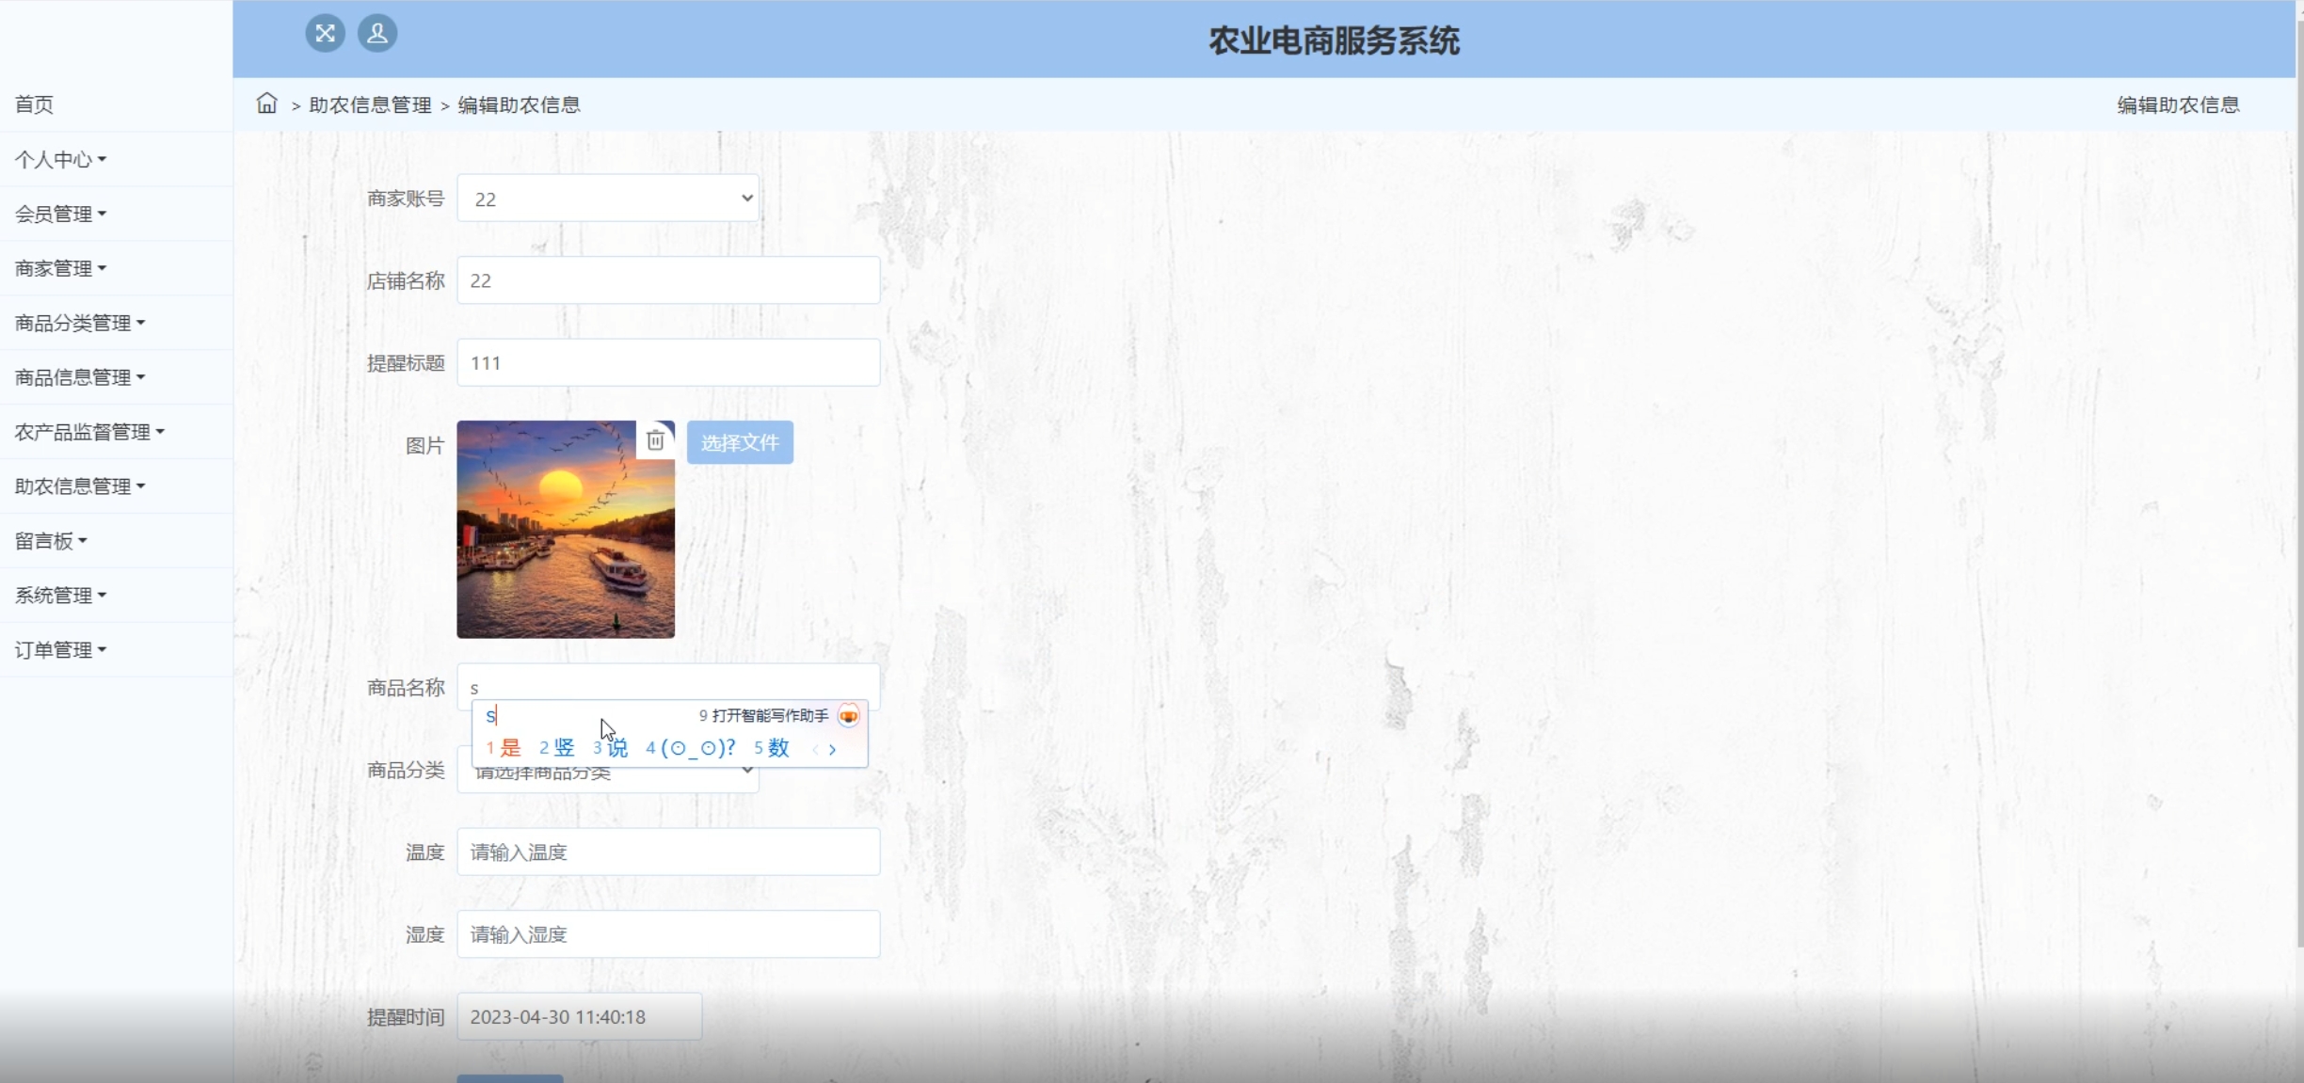Select IME candidate 5 数
This screenshot has width=2304, height=1083.
[x=772, y=748]
